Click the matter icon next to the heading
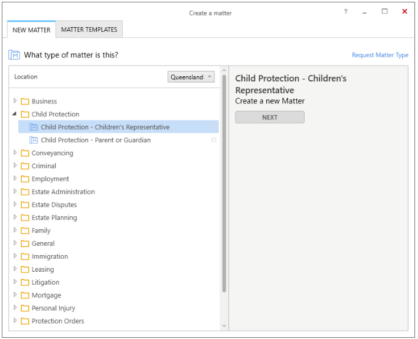The image size is (418, 339). pyautogui.click(x=14, y=55)
